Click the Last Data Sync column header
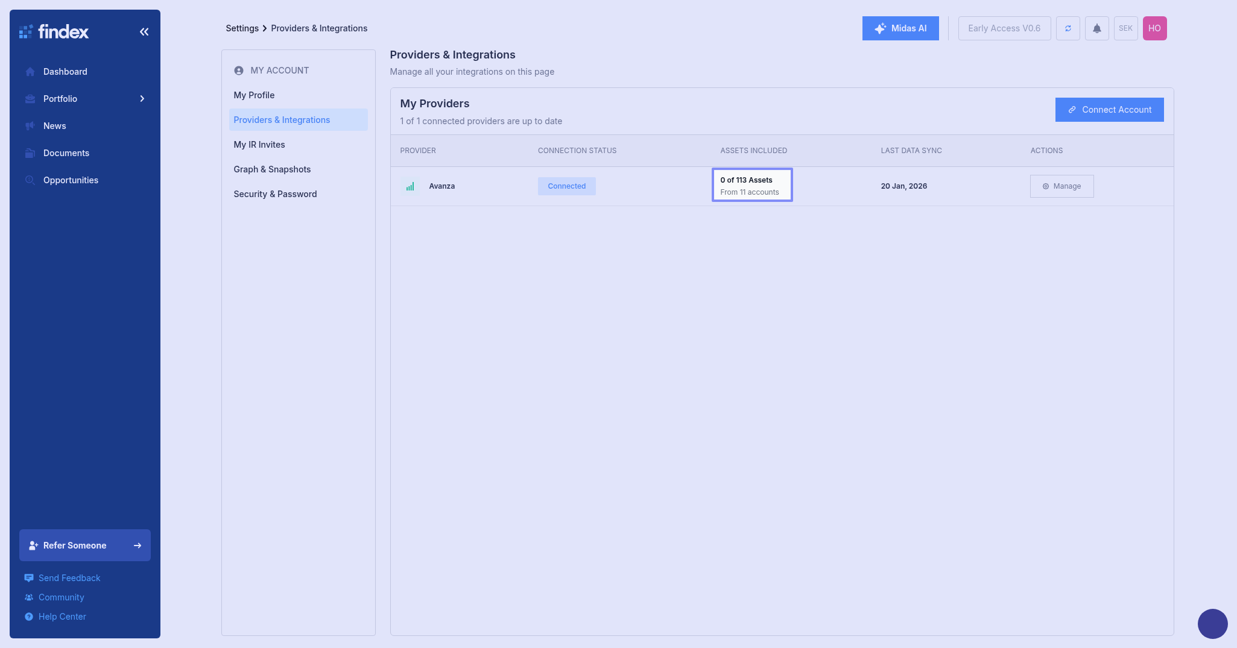1237x648 pixels. 911,151
